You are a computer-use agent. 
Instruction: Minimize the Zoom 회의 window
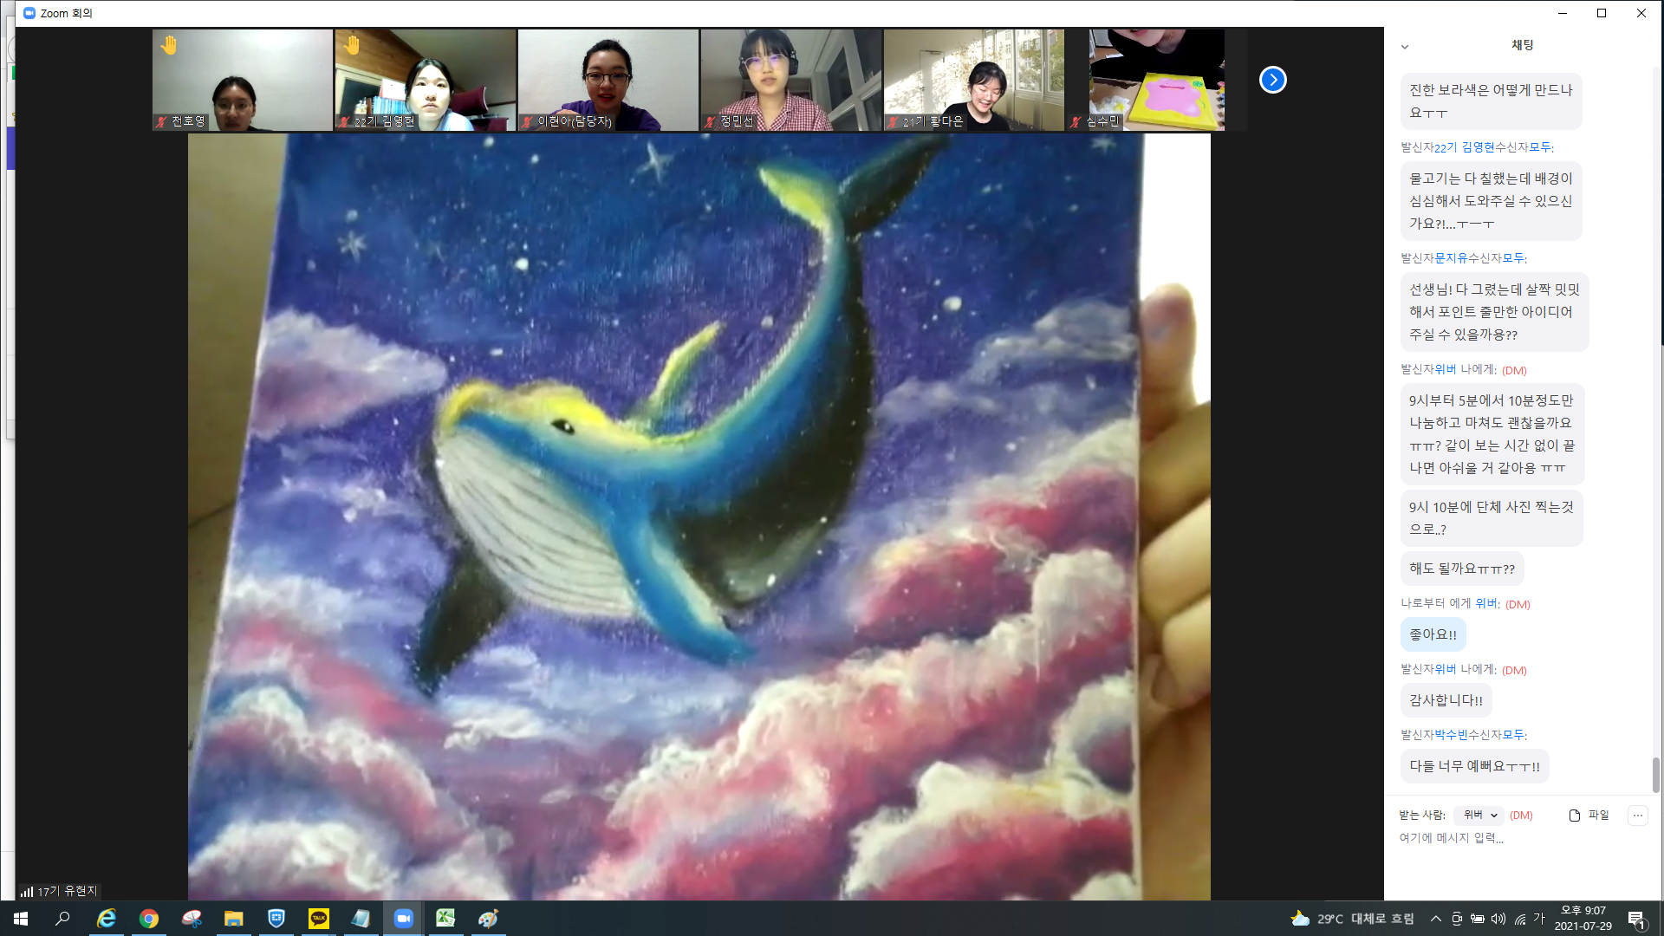point(1562,13)
